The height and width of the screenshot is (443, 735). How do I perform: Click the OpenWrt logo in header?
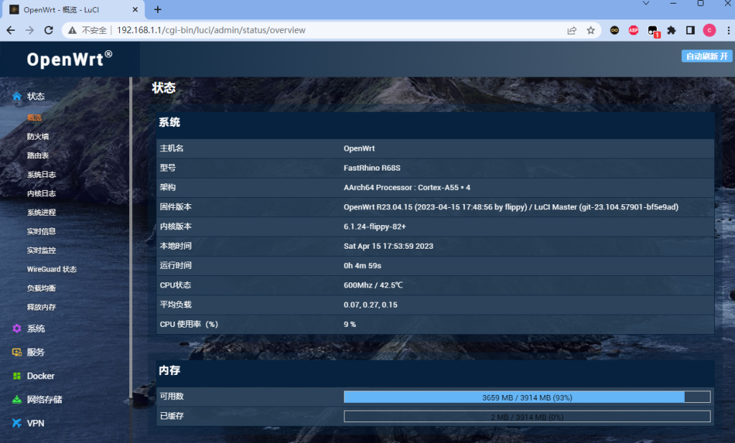click(70, 59)
